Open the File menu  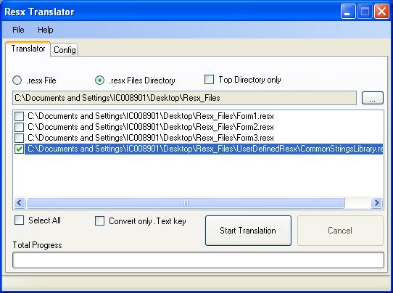[x=18, y=30]
